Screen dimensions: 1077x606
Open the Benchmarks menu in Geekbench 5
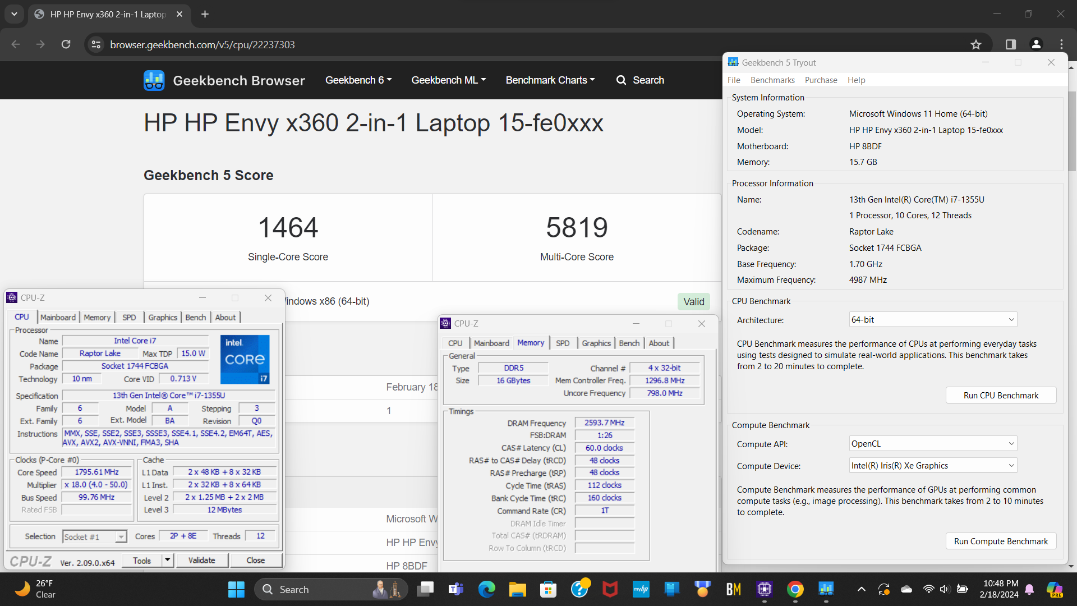[772, 80]
